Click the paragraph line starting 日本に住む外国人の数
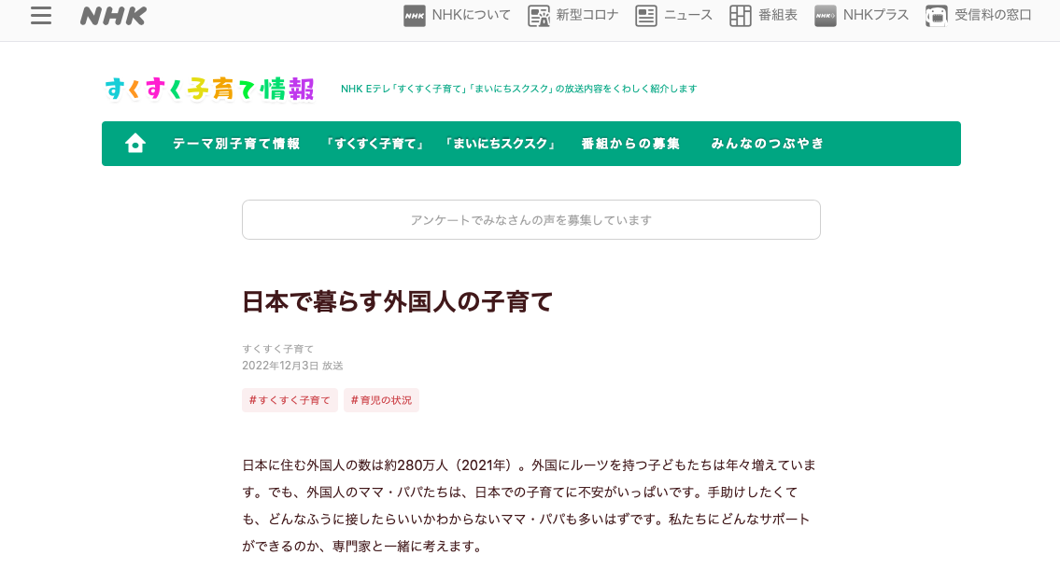The image size is (1060, 569). coord(530,465)
